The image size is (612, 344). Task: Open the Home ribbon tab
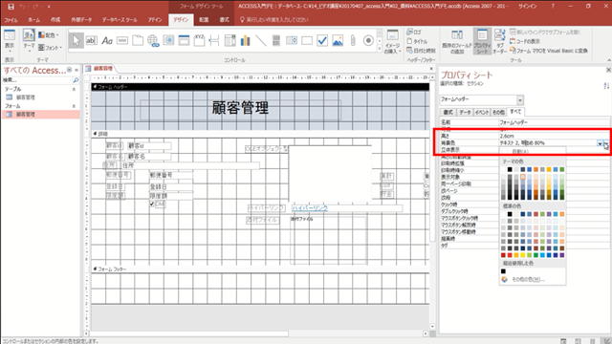point(34,20)
